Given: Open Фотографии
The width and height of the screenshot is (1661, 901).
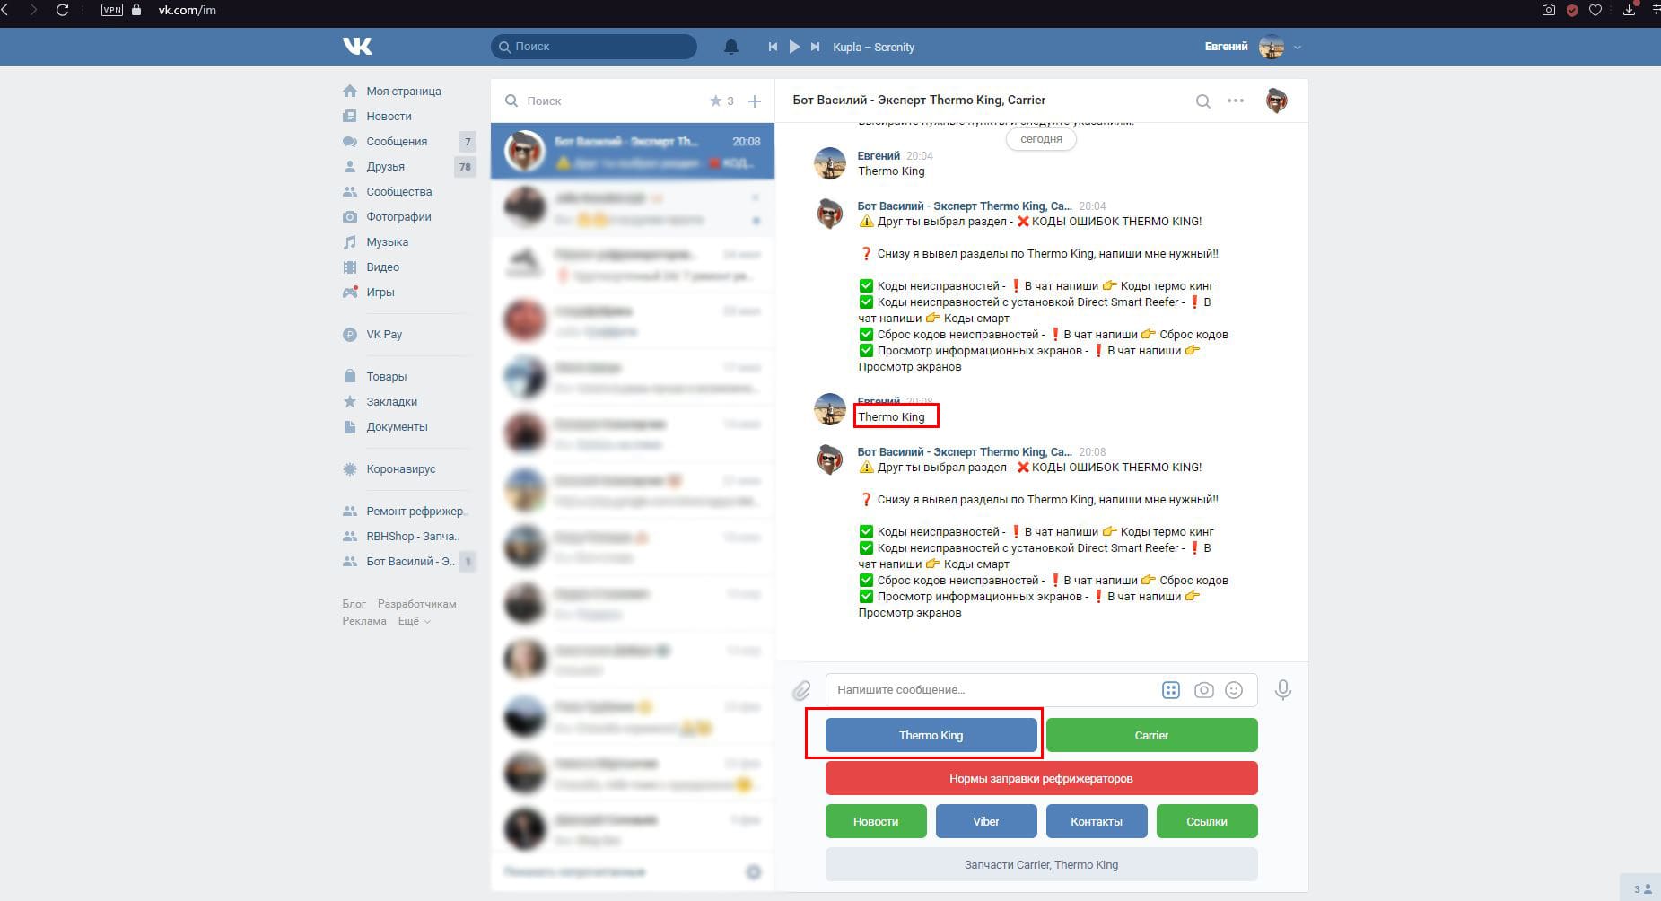Looking at the screenshot, I should 398,216.
